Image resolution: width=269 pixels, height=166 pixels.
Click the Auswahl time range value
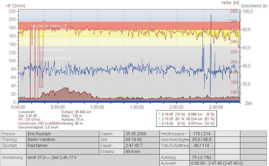217,163
